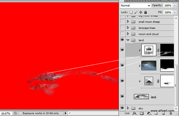This screenshot has width=179, height=116.
Task: Hide the land smart object layer
Action: pos(122,96)
